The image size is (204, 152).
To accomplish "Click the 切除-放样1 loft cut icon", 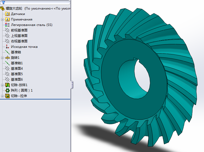I will tap(7, 85).
